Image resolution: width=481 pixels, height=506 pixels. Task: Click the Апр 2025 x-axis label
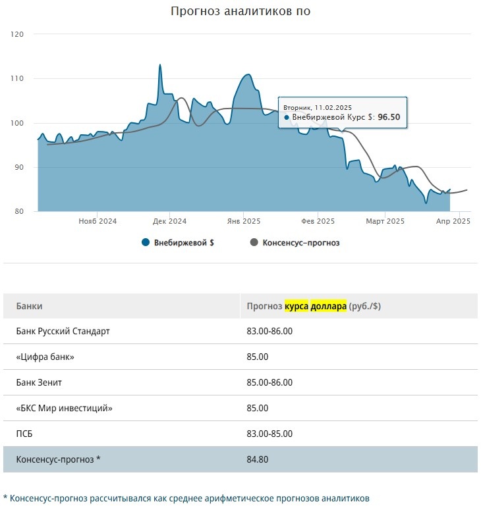click(x=455, y=222)
